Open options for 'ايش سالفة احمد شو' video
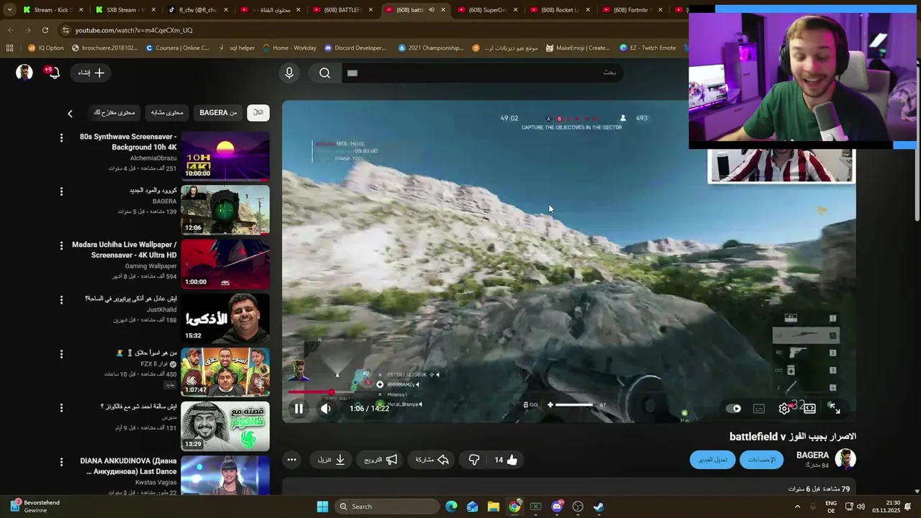921x518 pixels. (x=61, y=408)
